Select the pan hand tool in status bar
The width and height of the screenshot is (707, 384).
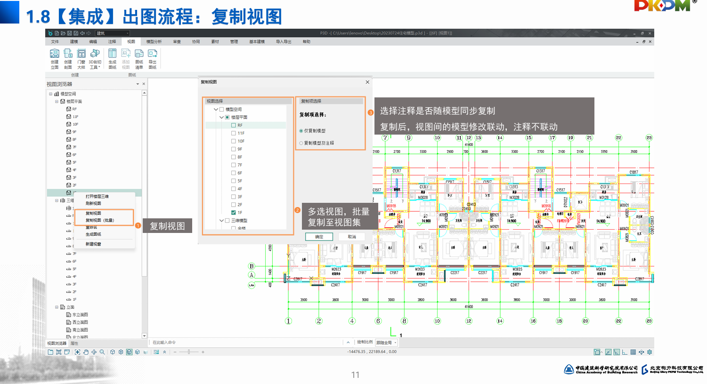[x=86, y=352]
